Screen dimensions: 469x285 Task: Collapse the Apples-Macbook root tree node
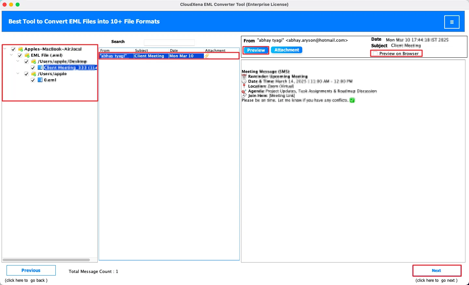click(5, 49)
